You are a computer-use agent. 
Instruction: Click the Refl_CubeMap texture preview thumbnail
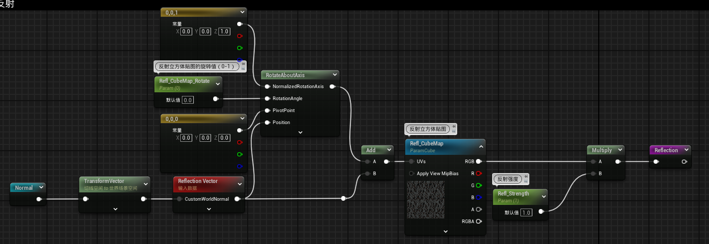pyautogui.click(x=426, y=200)
